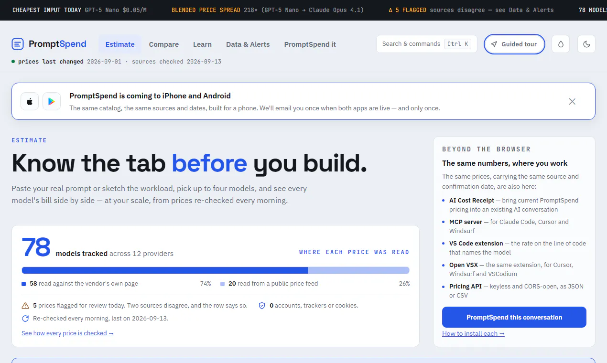
Task: Click the dark blue vendor-page bar segment
Action: tap(165, 270)
